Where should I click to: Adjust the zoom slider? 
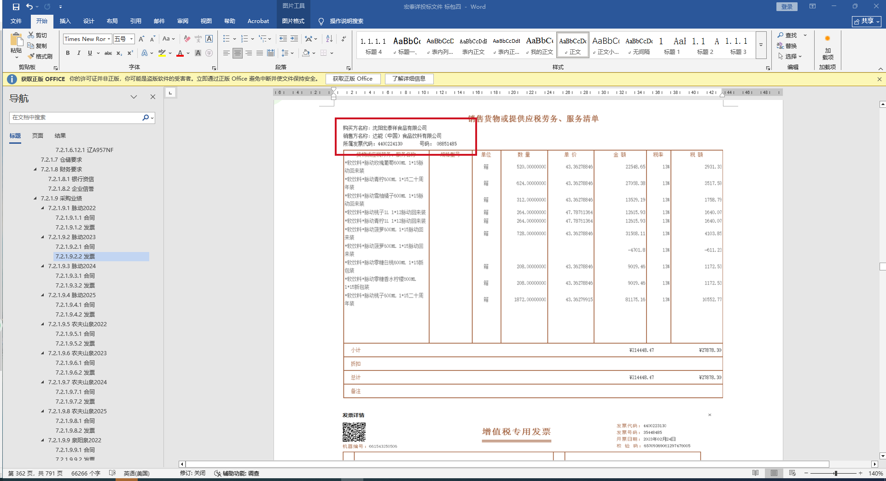pos(835,473)
